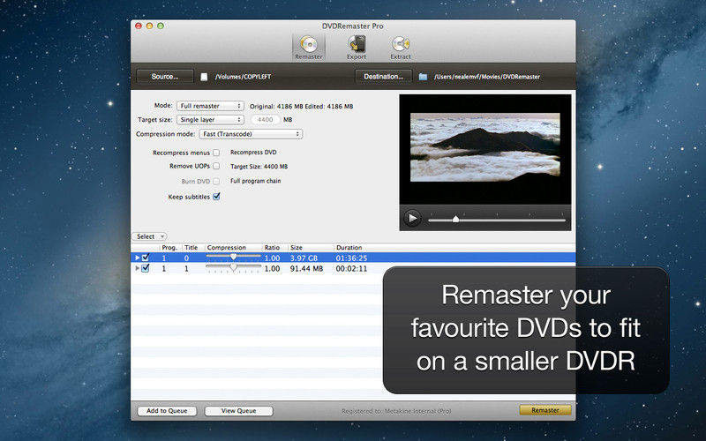Expand the Title 0 row triangle
Image resolution: width=706 pixels, height=441 pixels.
point(138,258)
